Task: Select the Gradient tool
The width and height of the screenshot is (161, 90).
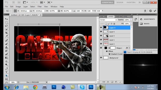Action: point(6,58)
